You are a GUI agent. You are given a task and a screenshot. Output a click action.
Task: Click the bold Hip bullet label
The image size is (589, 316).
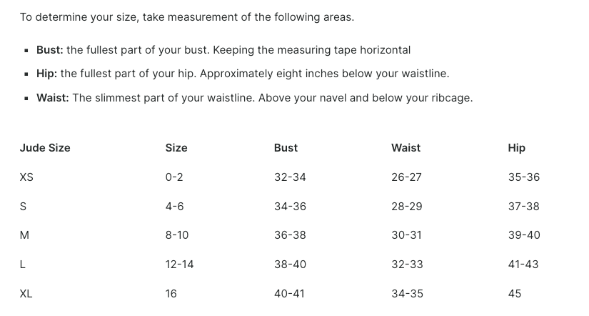pyautogui.click(x=47, y=74)
